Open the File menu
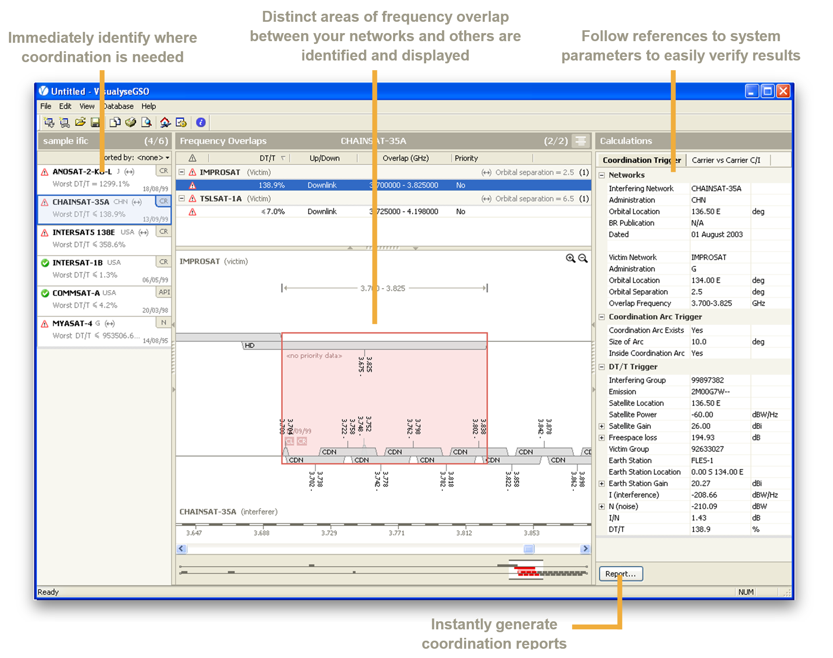833x658 pixels. click(46, 106)
